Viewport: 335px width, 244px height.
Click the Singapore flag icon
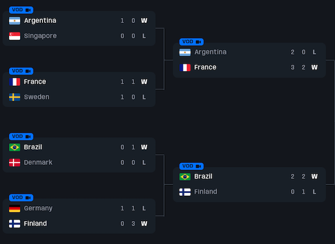15,36
